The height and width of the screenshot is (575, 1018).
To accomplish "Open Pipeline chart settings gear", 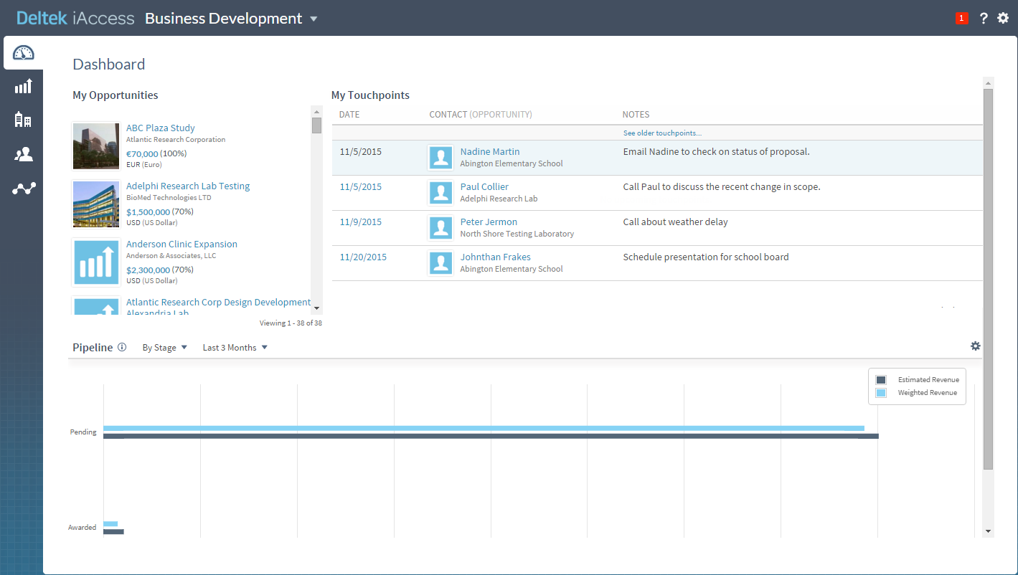I will (x=975, y=346).
